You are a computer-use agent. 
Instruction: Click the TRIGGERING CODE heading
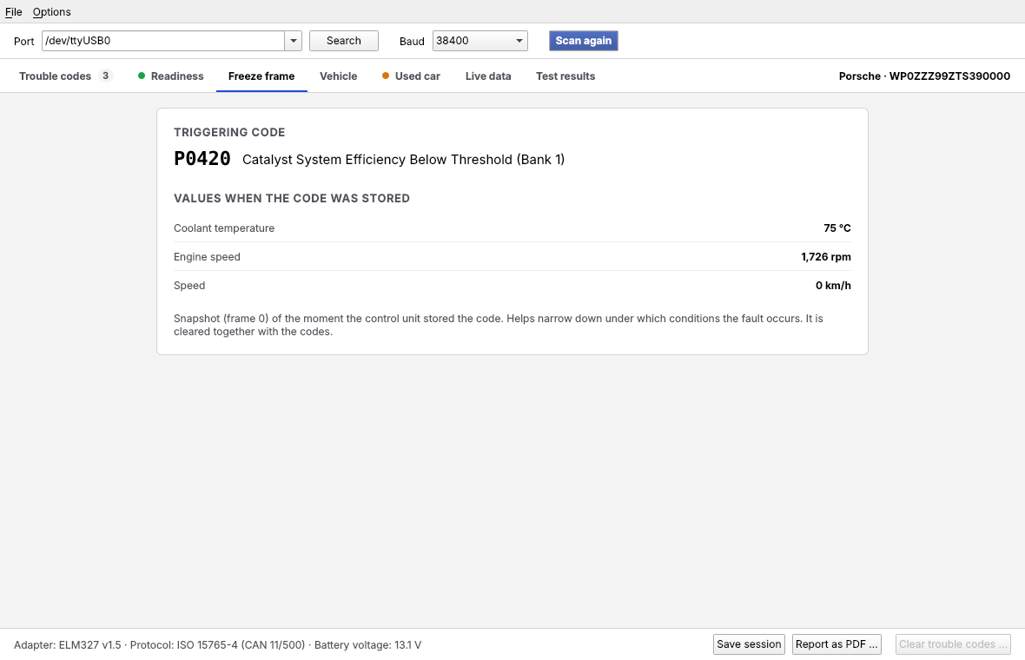(x=229, y=132)
